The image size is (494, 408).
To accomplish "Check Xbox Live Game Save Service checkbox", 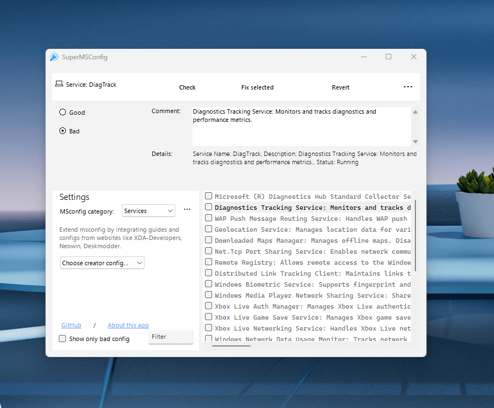I will coord(208,317).
